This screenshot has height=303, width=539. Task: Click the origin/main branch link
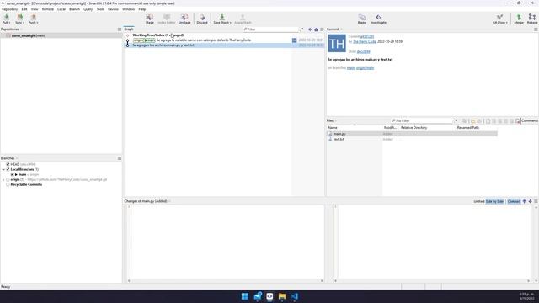(365, 68)
